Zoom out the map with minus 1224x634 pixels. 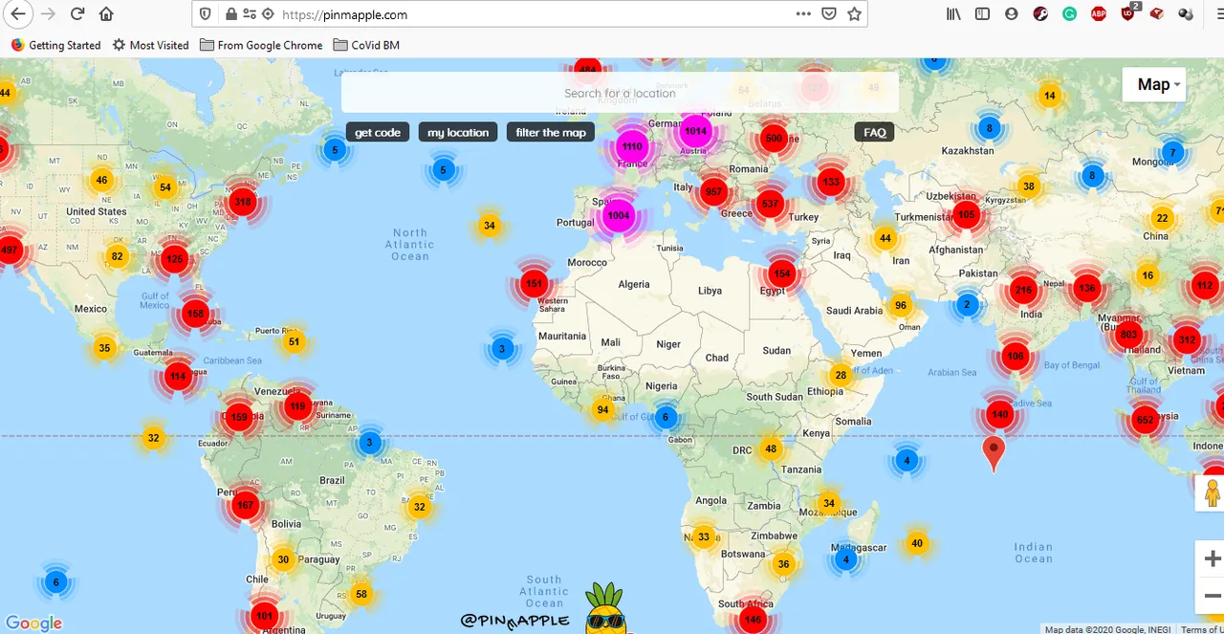[1213, 595]
